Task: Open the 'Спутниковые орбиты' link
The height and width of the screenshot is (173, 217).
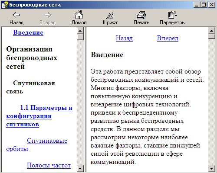Action: 37,145
